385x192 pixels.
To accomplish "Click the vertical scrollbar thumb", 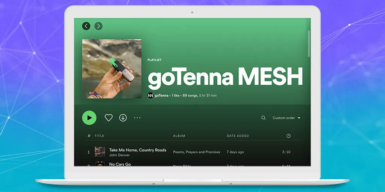I will tap(309, 44).
